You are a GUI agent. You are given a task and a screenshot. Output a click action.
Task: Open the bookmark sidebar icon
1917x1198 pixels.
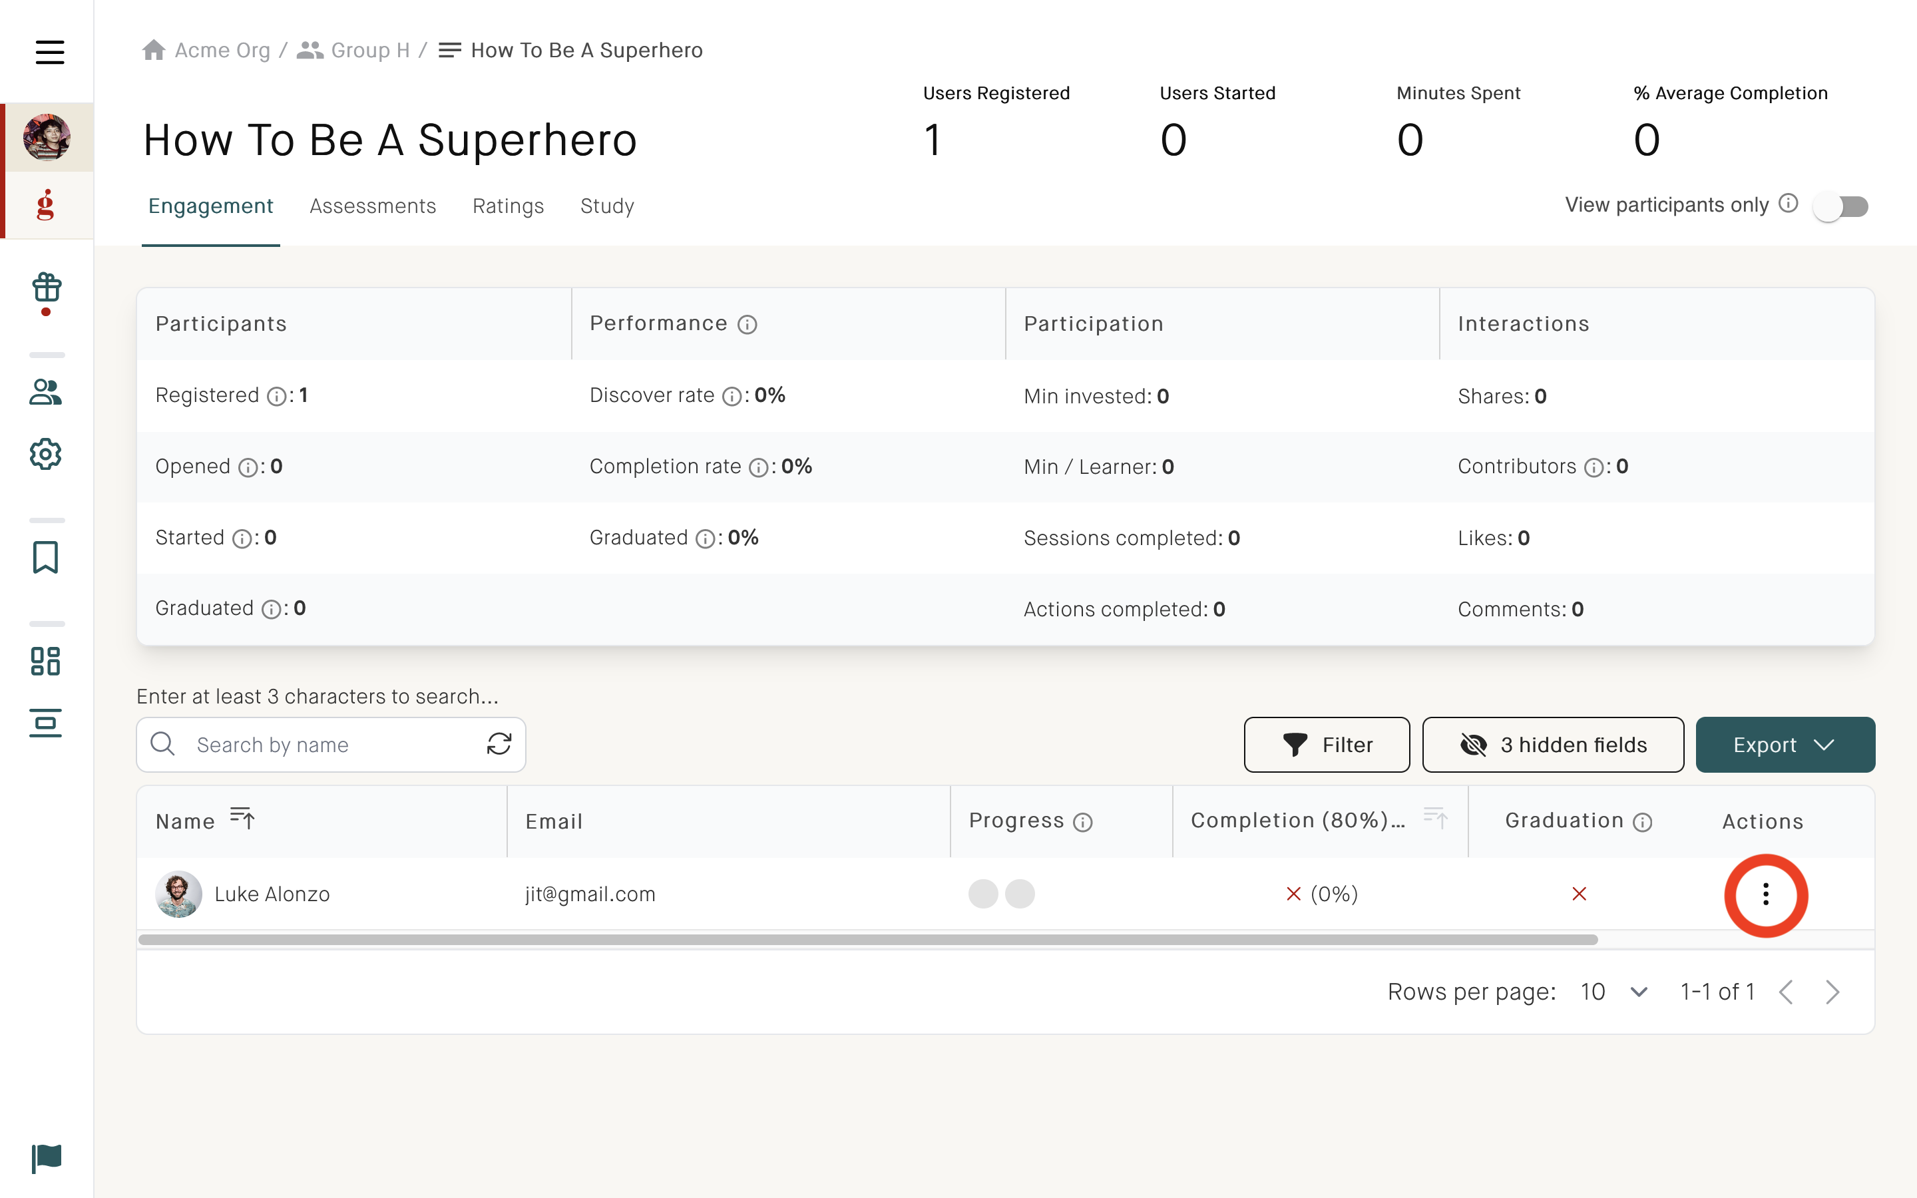[x=46, y=557]
